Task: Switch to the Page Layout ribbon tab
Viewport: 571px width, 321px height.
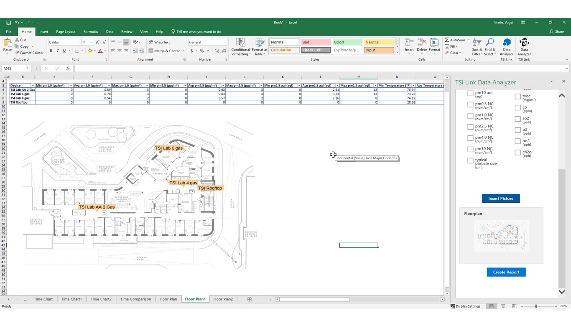Action: click(66, 32)
